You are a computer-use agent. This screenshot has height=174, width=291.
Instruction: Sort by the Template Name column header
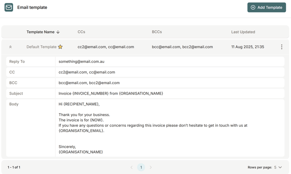point(40,32)
